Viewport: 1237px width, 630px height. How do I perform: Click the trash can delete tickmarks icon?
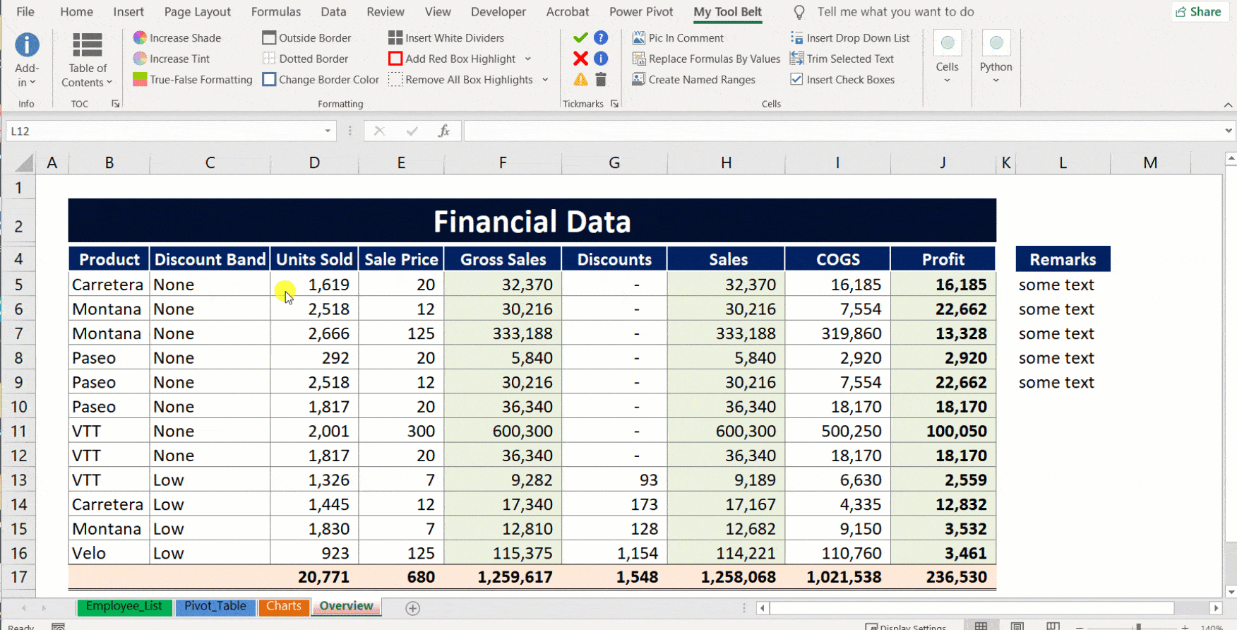[601, 80]
